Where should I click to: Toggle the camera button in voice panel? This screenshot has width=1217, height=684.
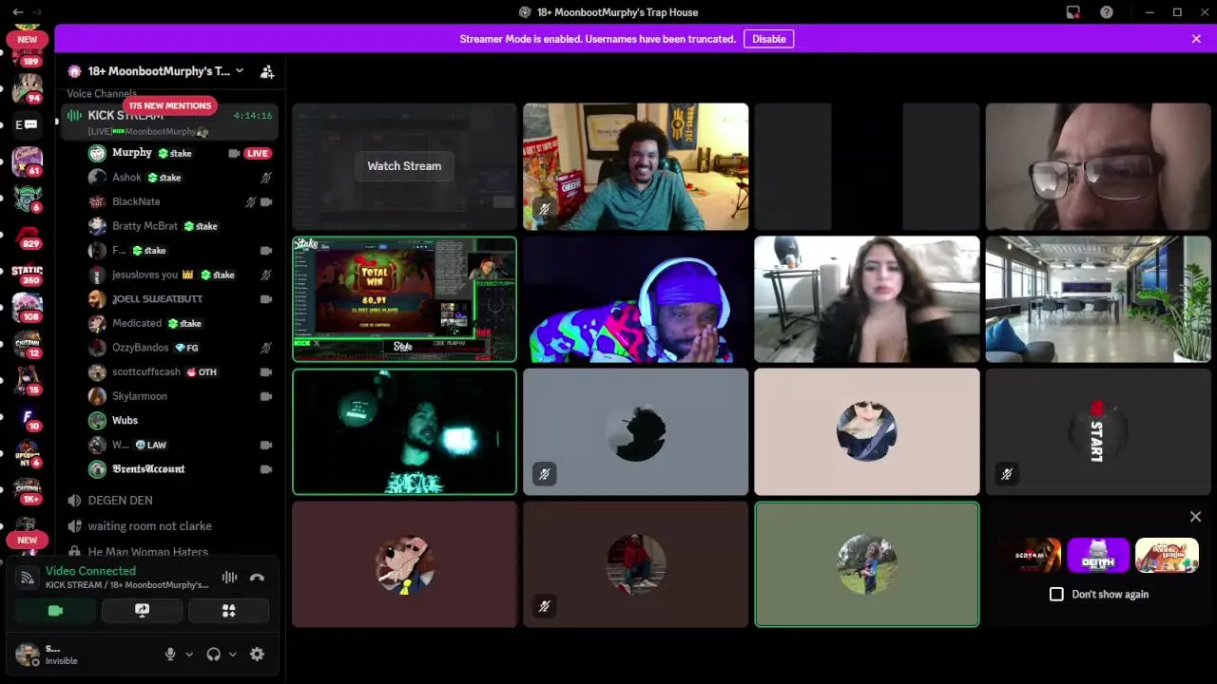coord(55,611)
